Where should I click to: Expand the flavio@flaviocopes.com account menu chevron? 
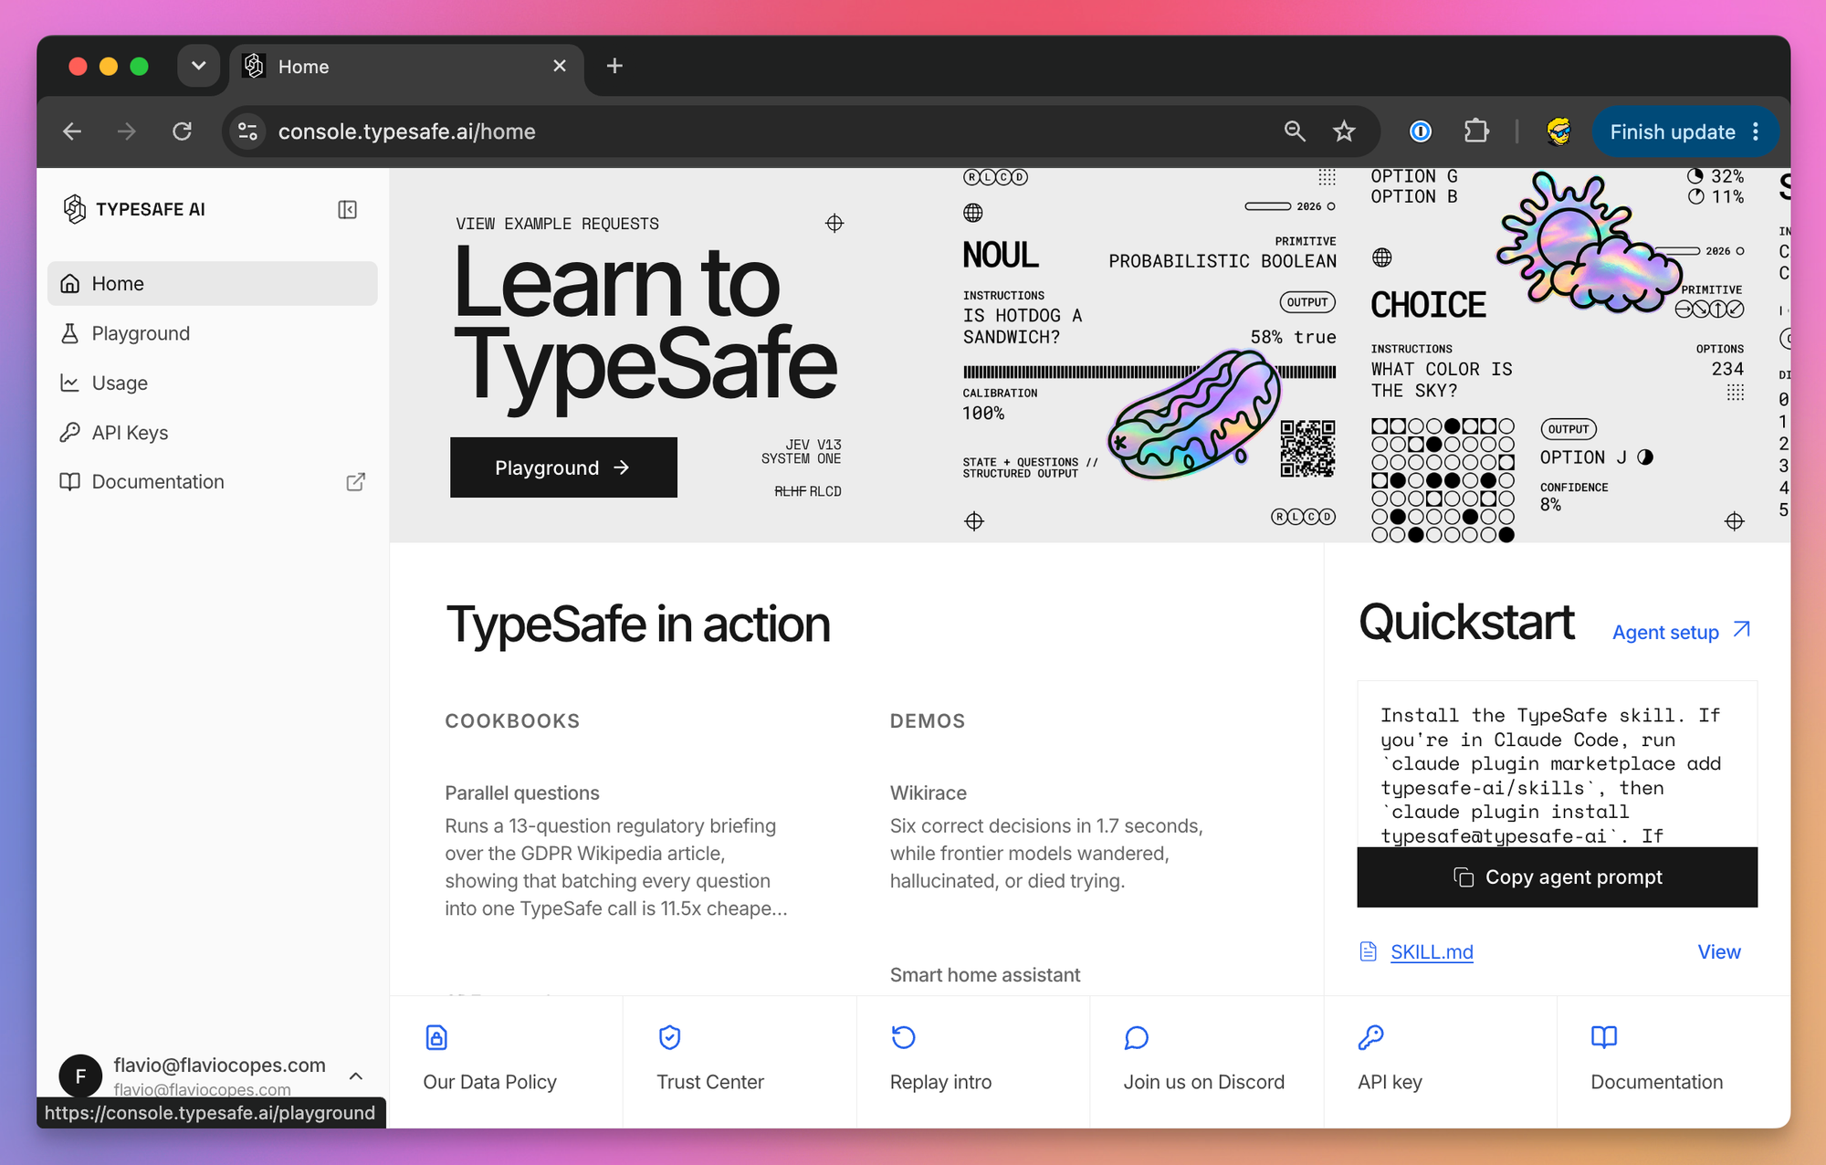coord(356,1076)
